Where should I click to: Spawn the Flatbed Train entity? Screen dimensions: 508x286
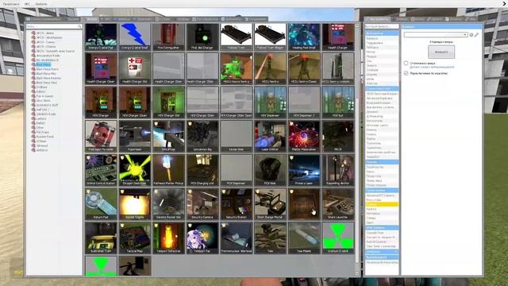pos(237,37)
